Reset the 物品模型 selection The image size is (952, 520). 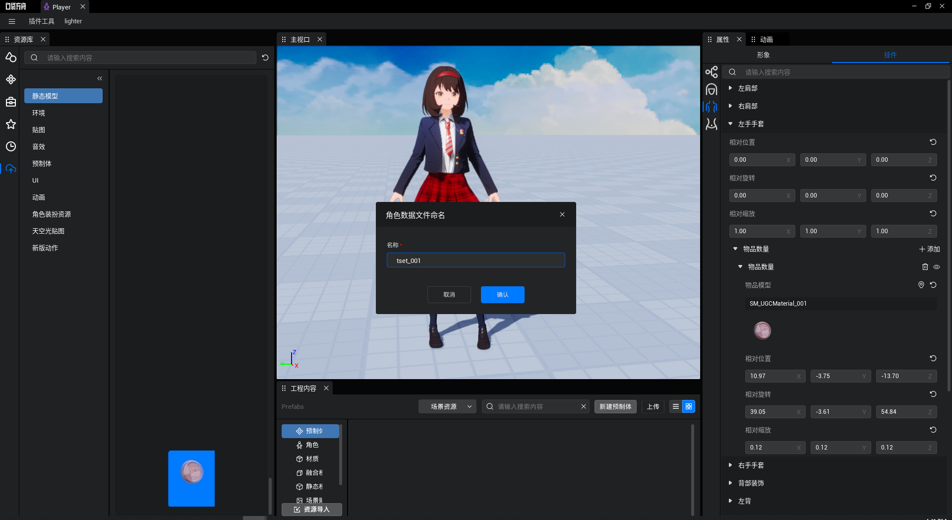[933, 285]
